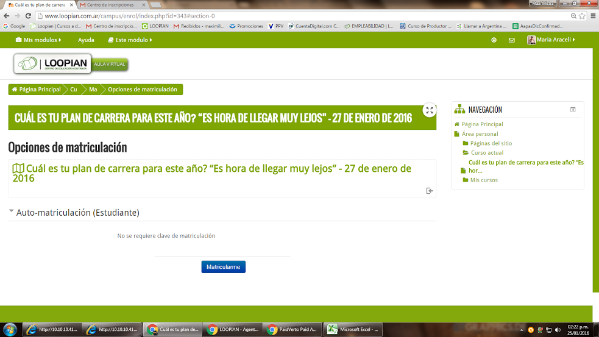Open Microsoft Excel from the taskbar
This screenshot has height=337, width=599.
(355, 330)
